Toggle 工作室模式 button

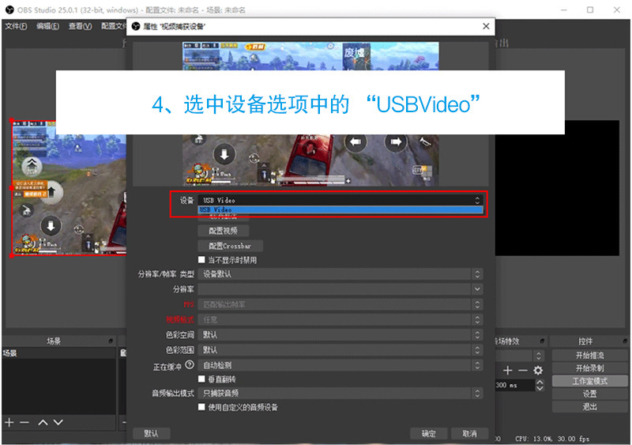click(x=589, y=381)
